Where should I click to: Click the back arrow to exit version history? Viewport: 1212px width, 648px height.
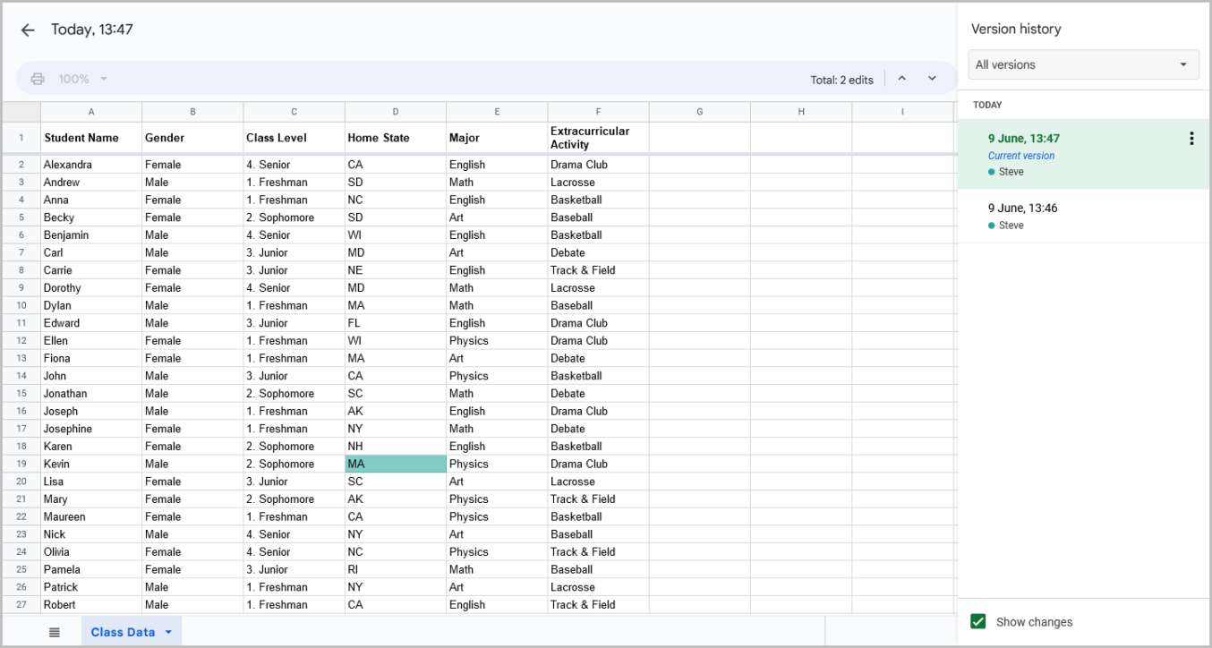pos(28,30)
